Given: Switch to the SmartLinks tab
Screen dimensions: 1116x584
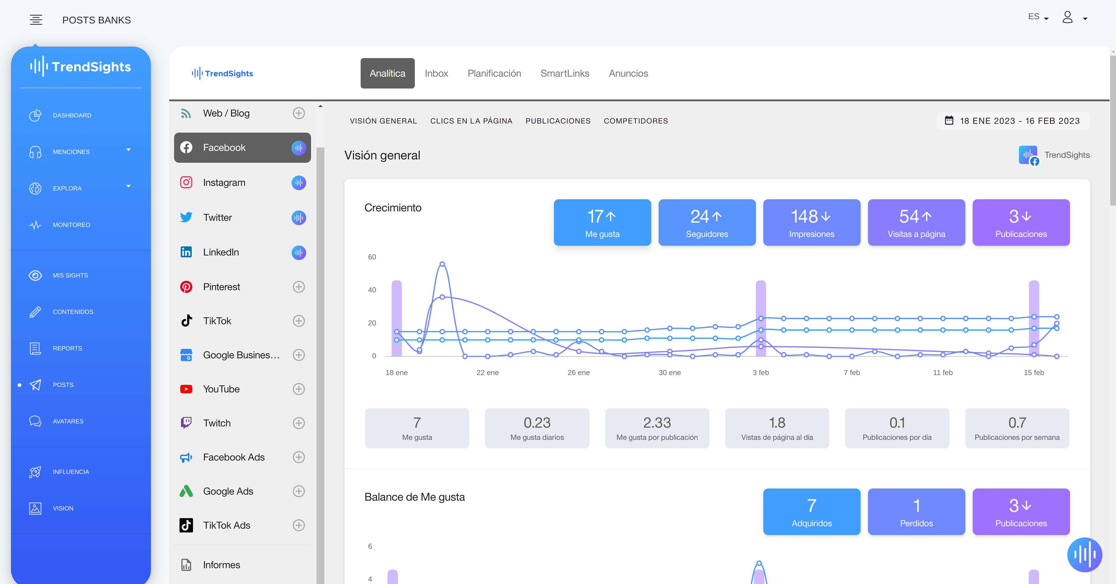Looking at the screenshot, I should (x=565, y=74).
